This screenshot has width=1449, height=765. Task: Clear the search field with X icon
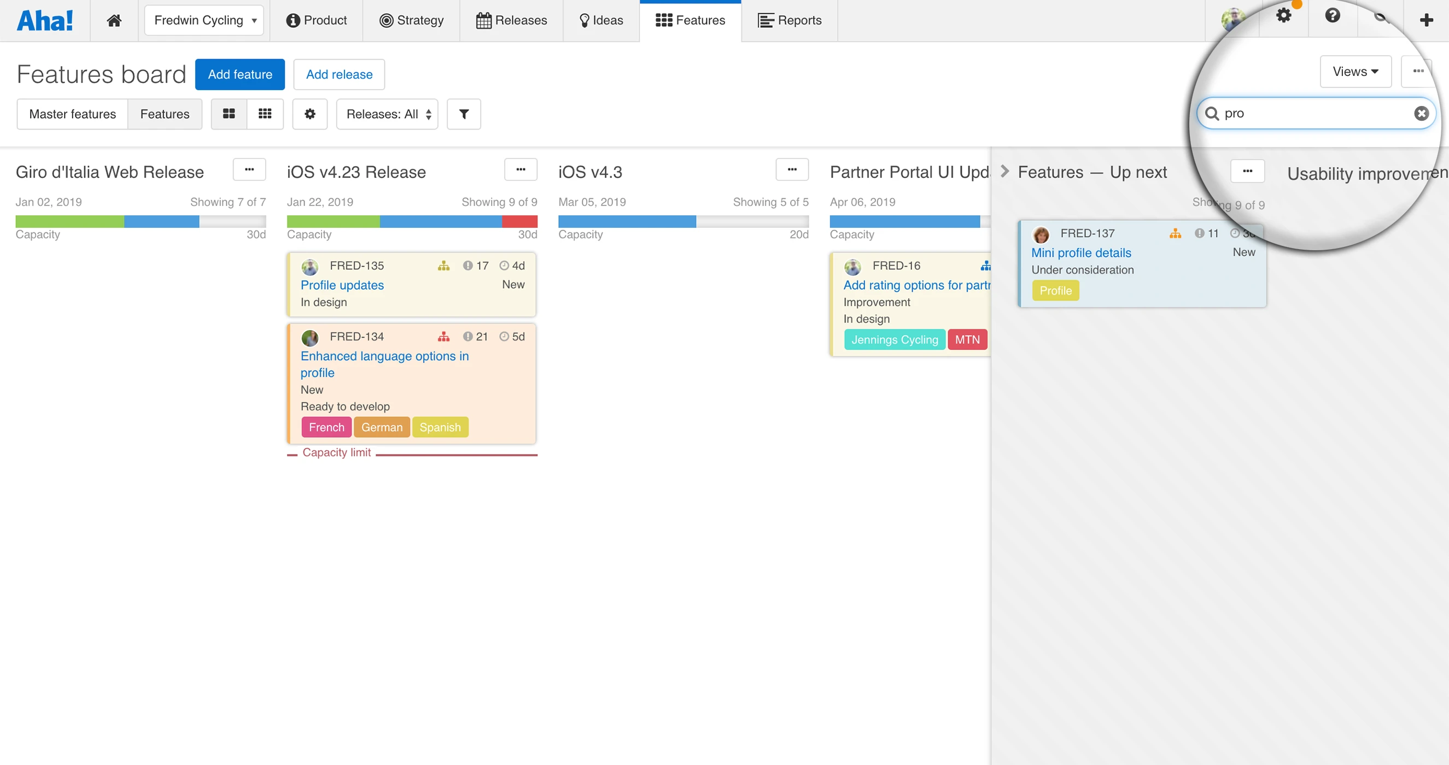tap(1421, 114)
